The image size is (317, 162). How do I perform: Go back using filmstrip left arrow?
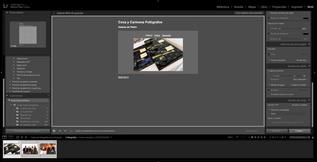point(22,137)
